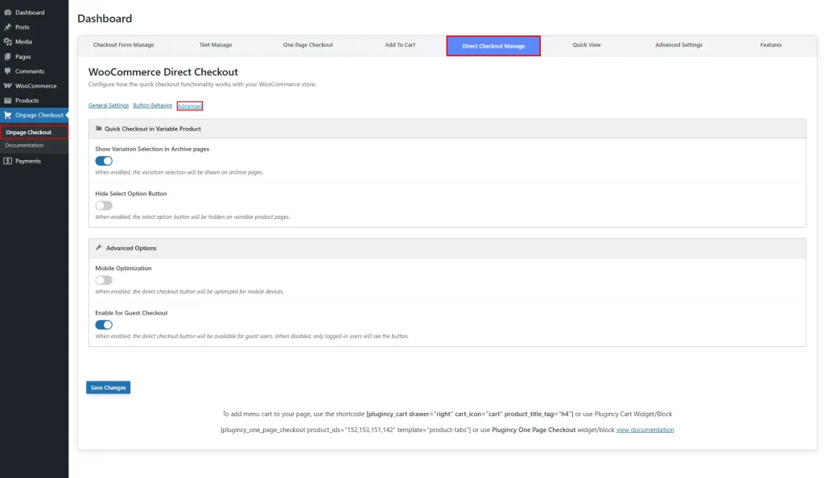Turn on Mobile Optimization toggle
The width and height of the screenshot is (824, 478).
(x=104, y=280)
